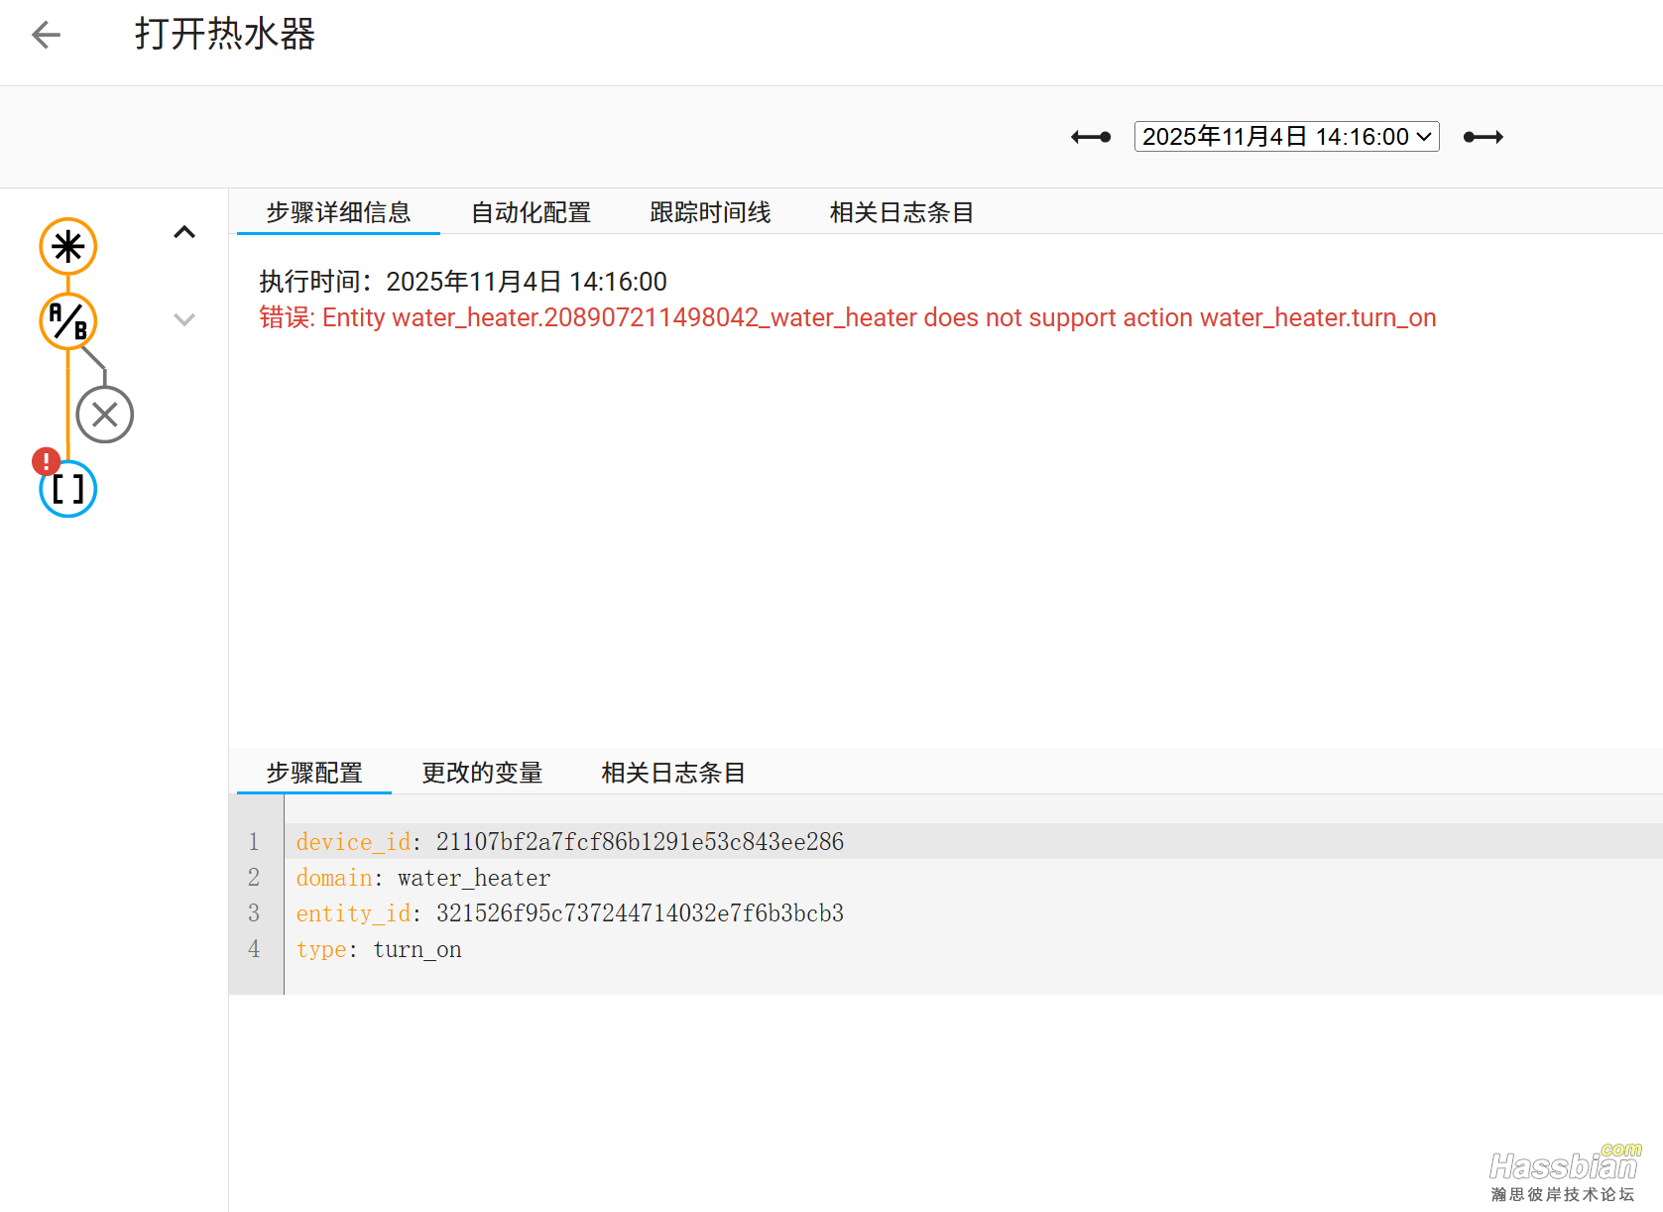This screenshot has height=1212, width=1663.
Task: Click the next trace arrow
Action: click(x=1483, y=136)
